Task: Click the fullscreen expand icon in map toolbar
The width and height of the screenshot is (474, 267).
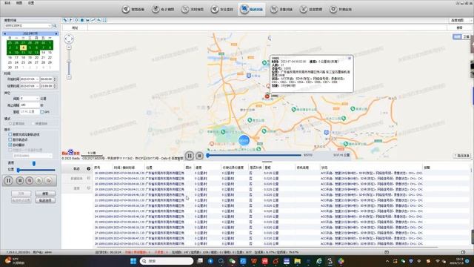Action: click(x=104, y=20)
